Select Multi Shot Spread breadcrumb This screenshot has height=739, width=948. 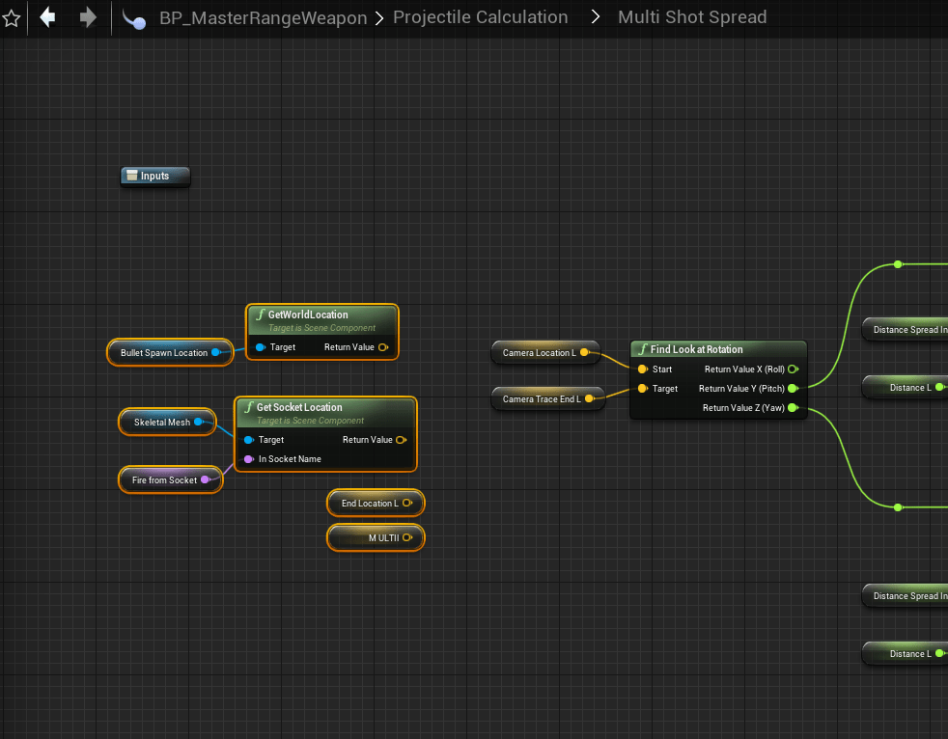(691, 17)
